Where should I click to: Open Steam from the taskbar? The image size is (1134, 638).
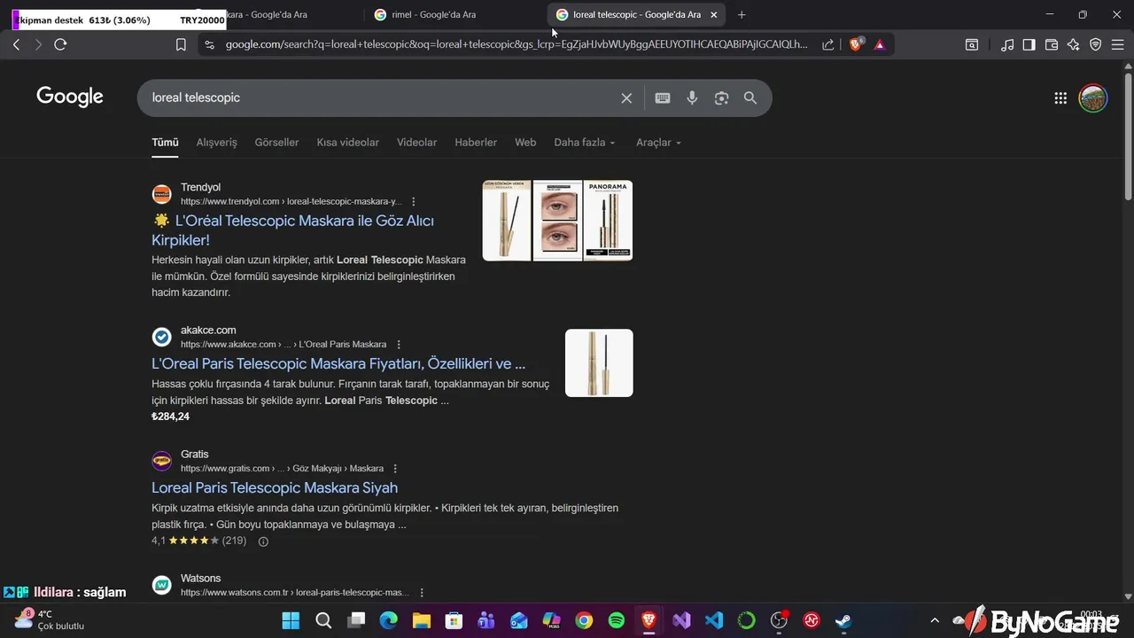click(x=843, y=621)
